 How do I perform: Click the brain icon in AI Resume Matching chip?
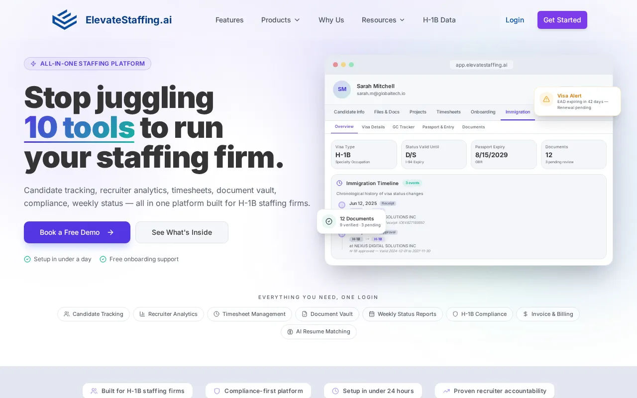coord(290,332)
